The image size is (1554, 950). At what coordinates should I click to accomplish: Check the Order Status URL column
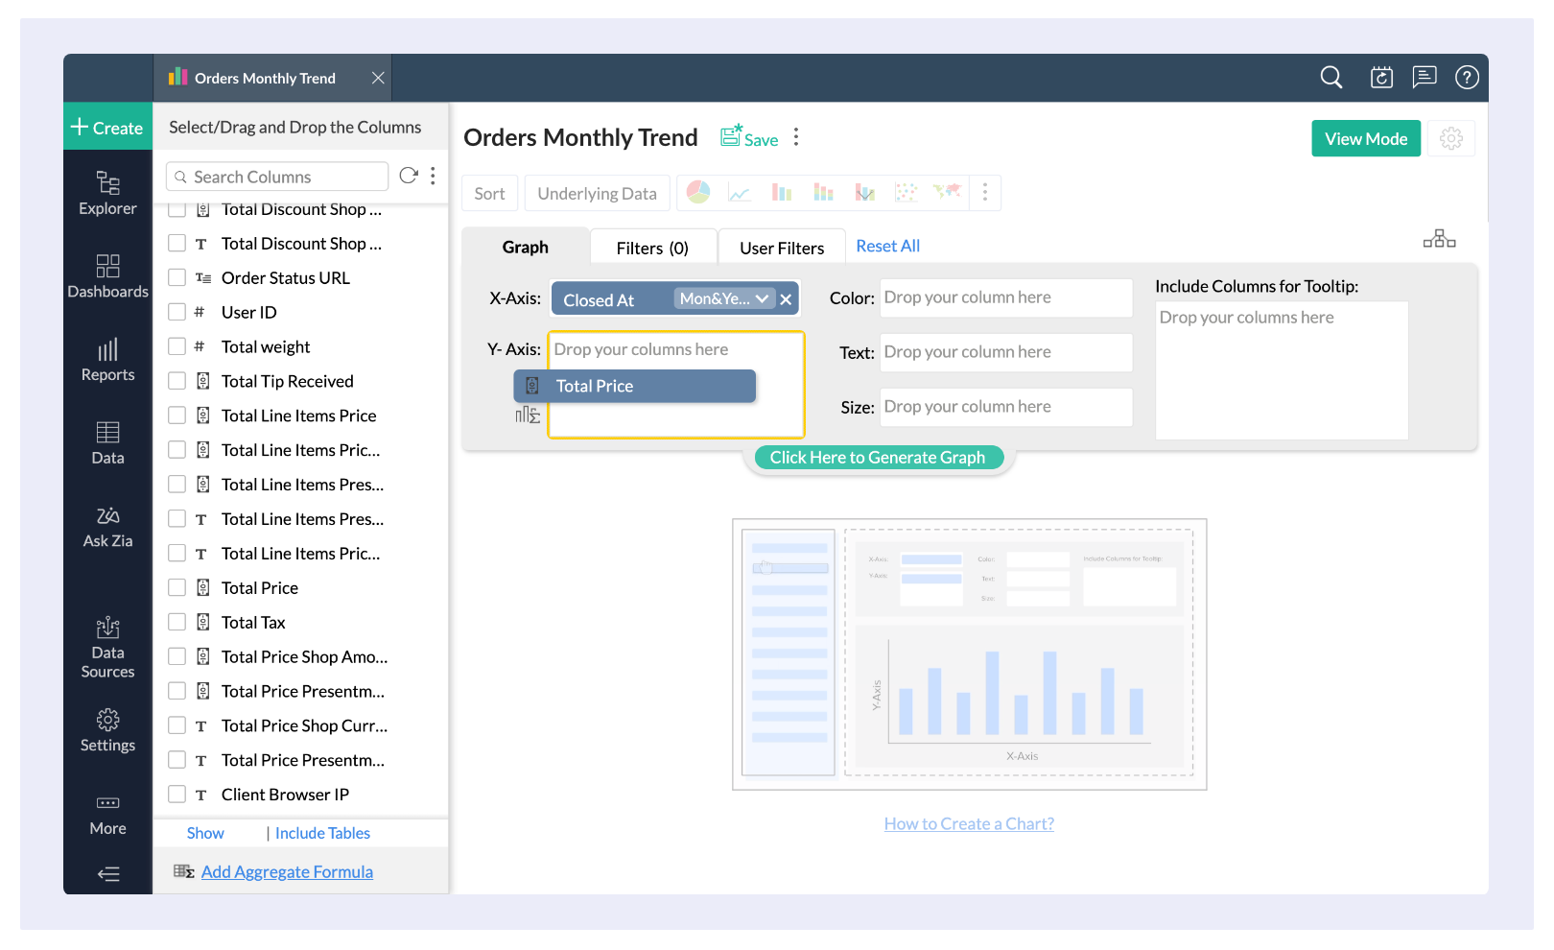coord(177,277)
